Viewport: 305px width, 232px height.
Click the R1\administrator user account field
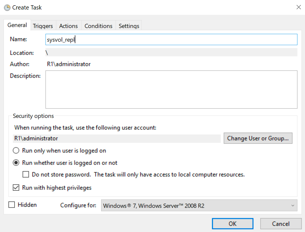coord(117,138)
